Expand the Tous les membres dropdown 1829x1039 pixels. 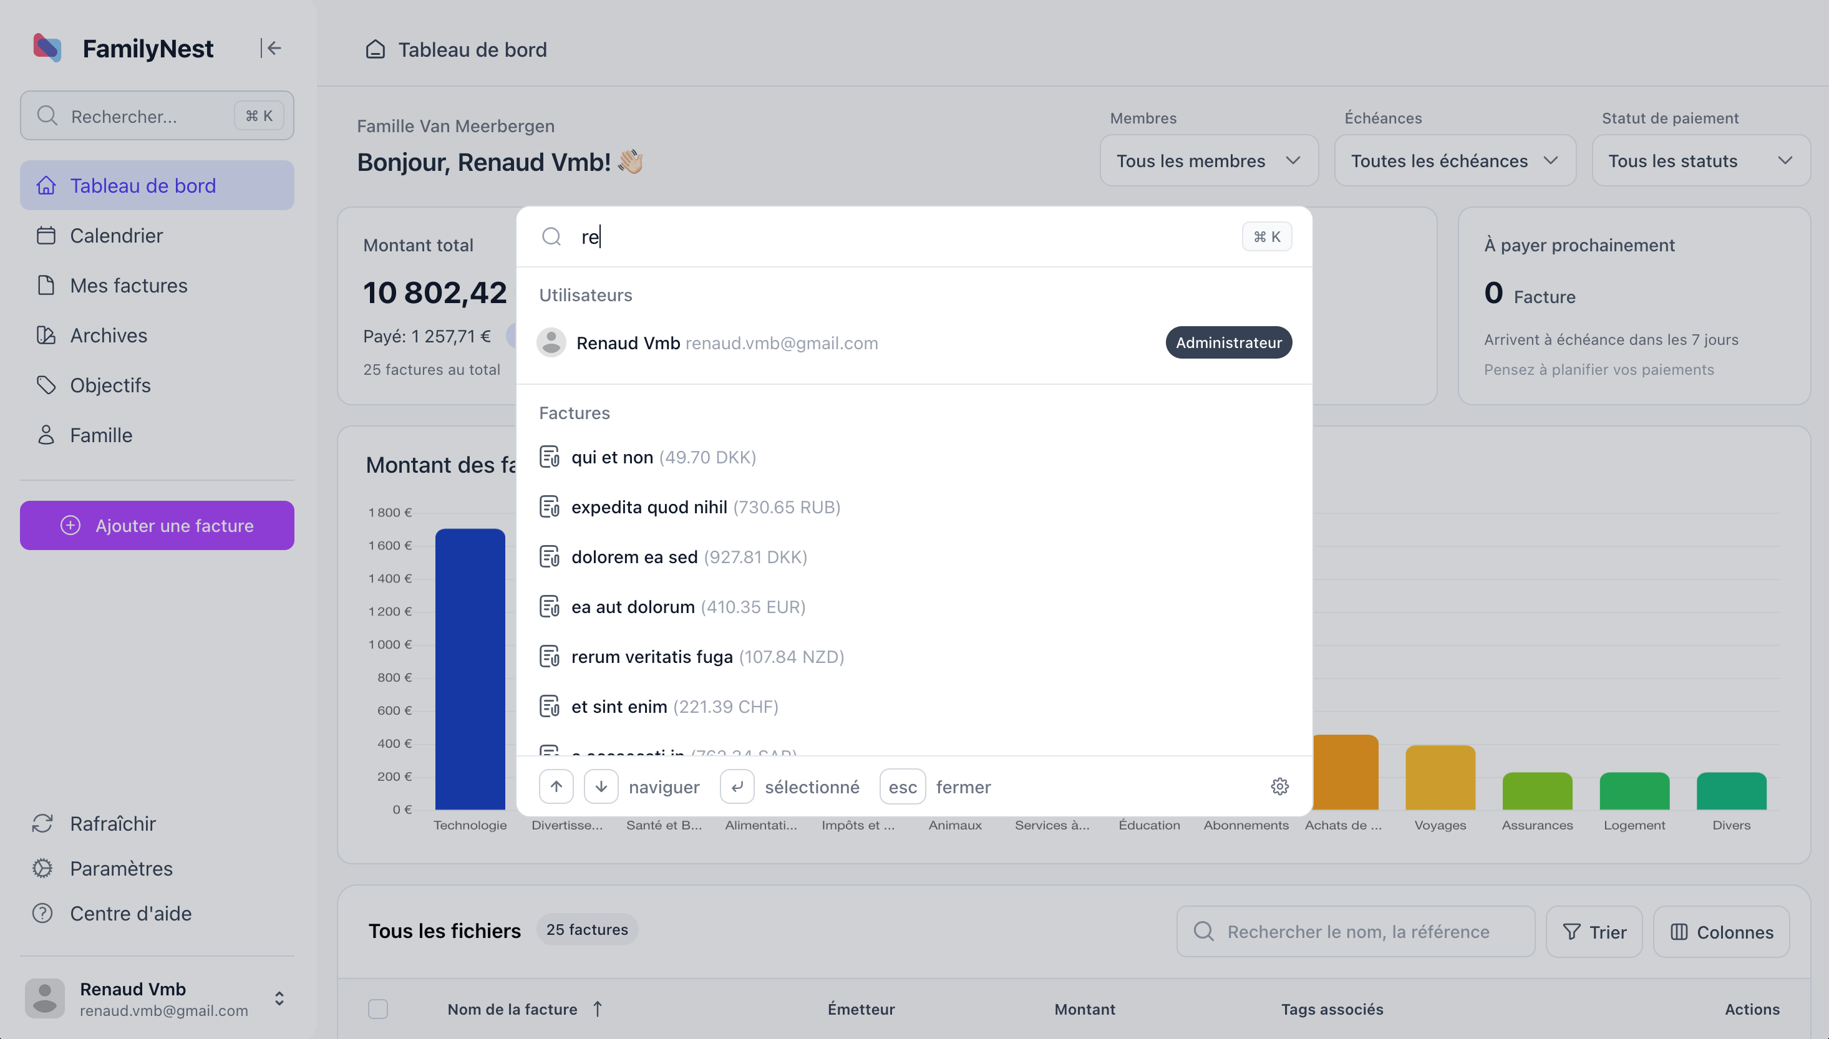[1209, 160]
